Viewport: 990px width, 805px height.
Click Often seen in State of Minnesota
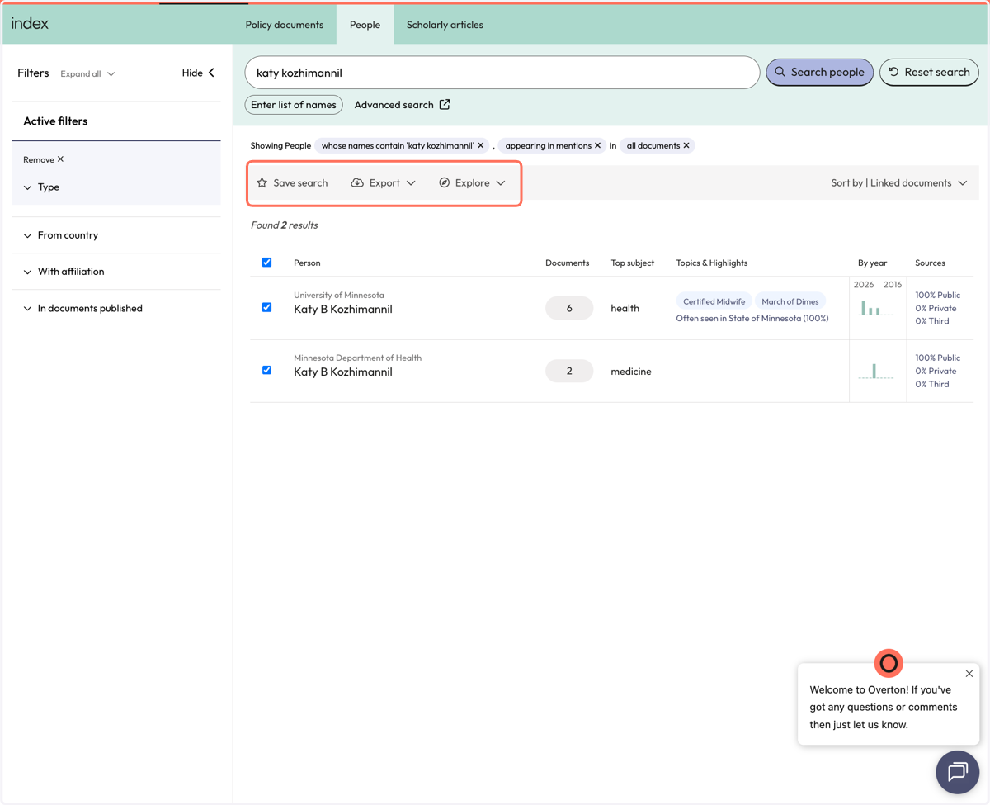[x=752, y=318]
